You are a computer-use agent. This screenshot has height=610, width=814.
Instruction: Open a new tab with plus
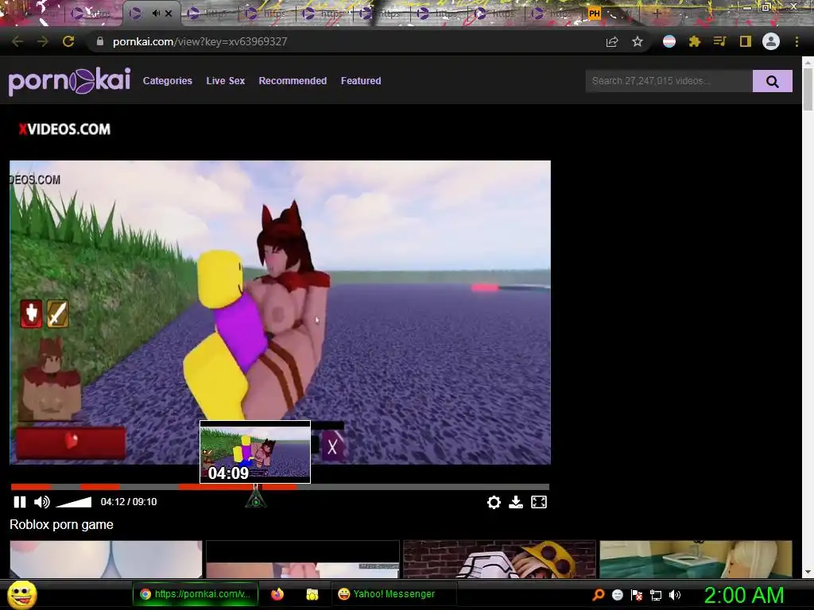click(657, 14)
